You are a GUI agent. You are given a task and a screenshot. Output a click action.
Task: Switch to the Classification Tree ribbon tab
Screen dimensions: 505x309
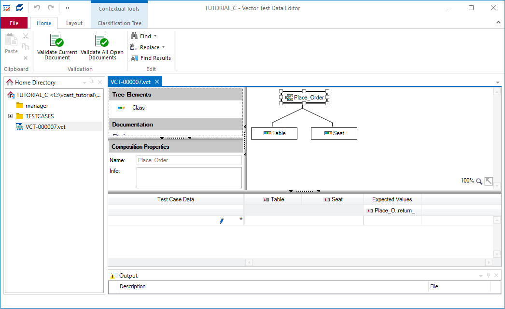(x=119, y=22)
